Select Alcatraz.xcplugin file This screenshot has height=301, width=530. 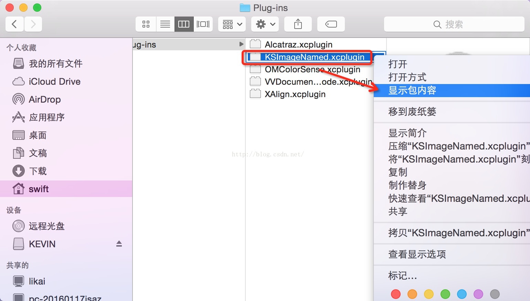(x=298, y=44)
